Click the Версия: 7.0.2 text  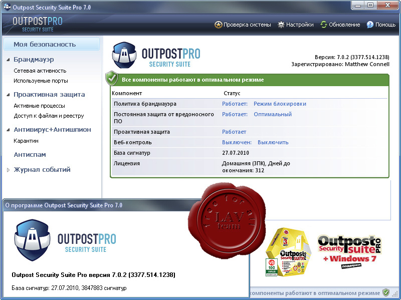(352, 57)
